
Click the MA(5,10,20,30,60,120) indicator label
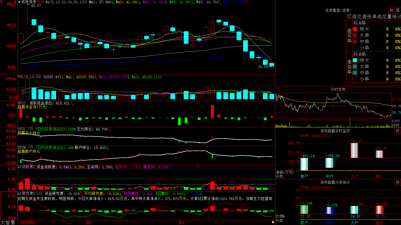coord(66,2)
